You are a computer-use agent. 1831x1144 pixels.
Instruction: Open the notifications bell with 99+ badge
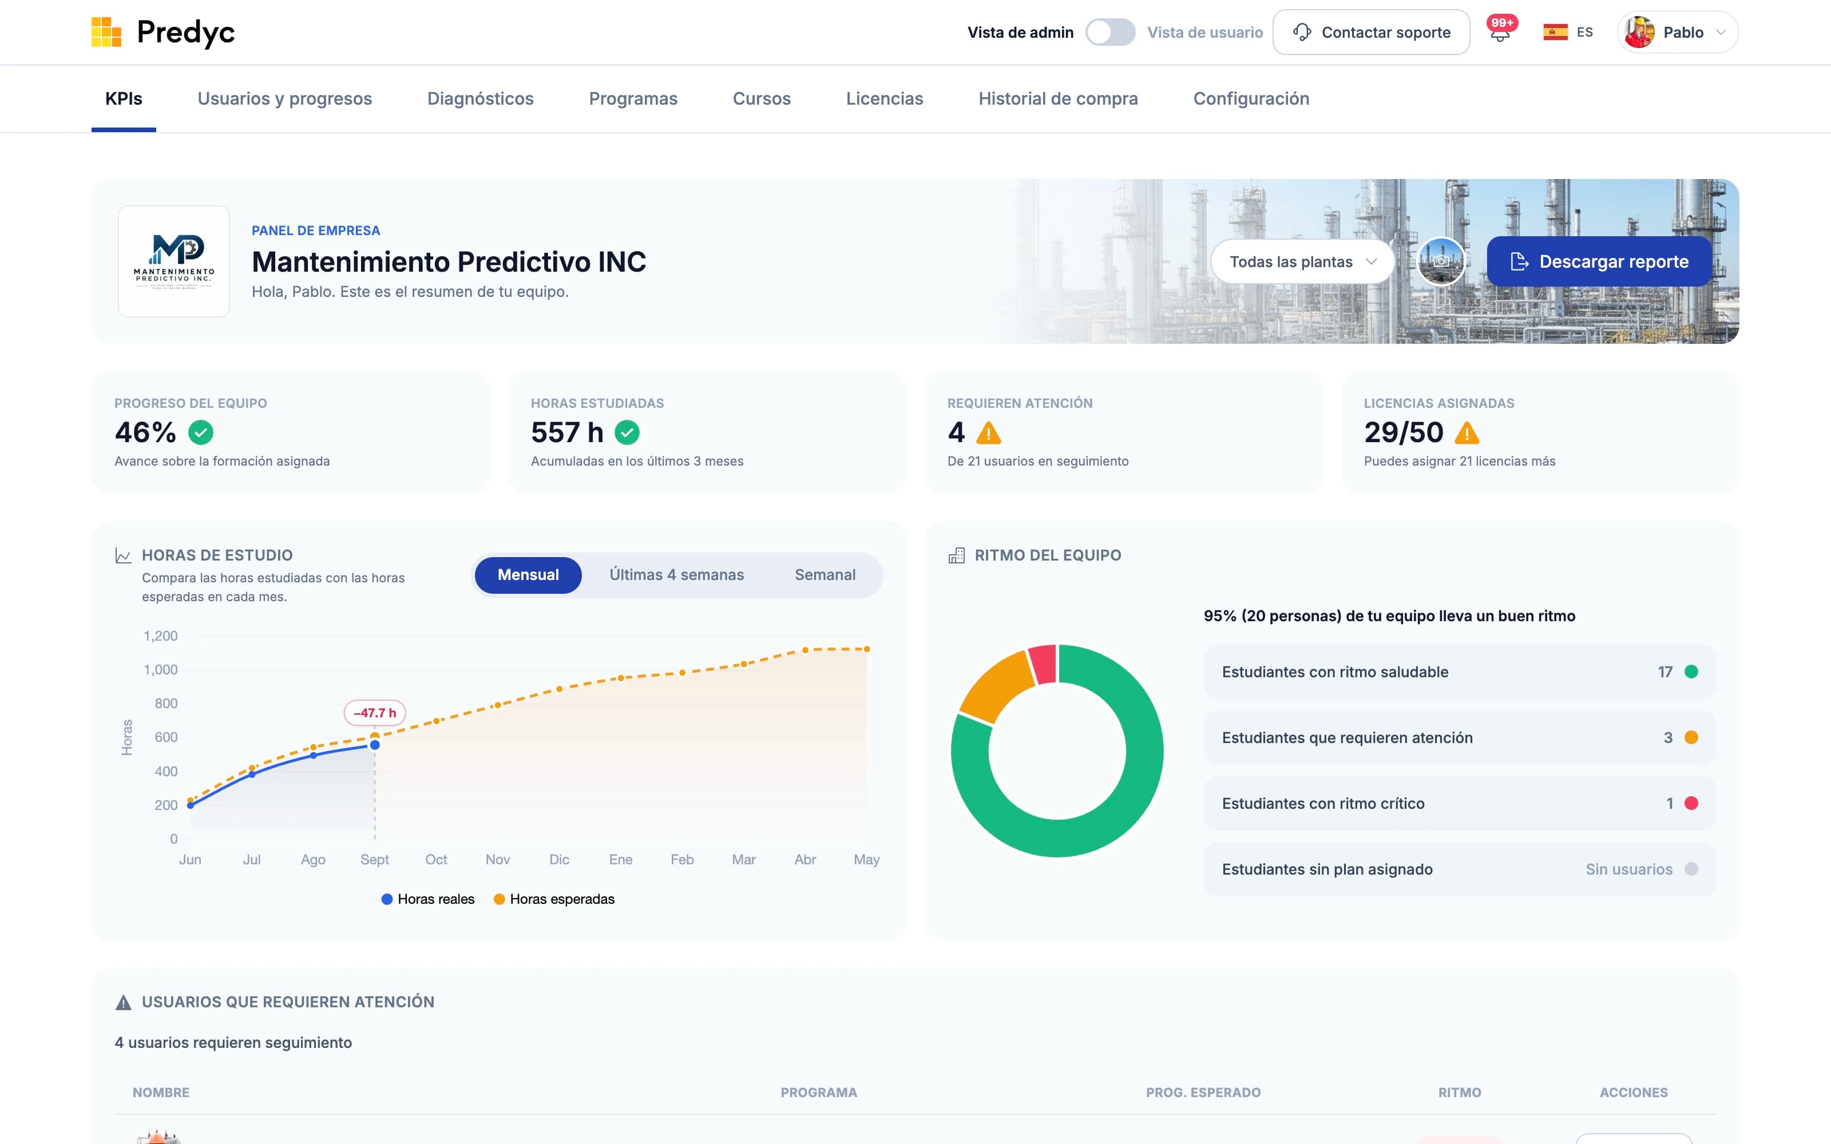[1500, 31]
